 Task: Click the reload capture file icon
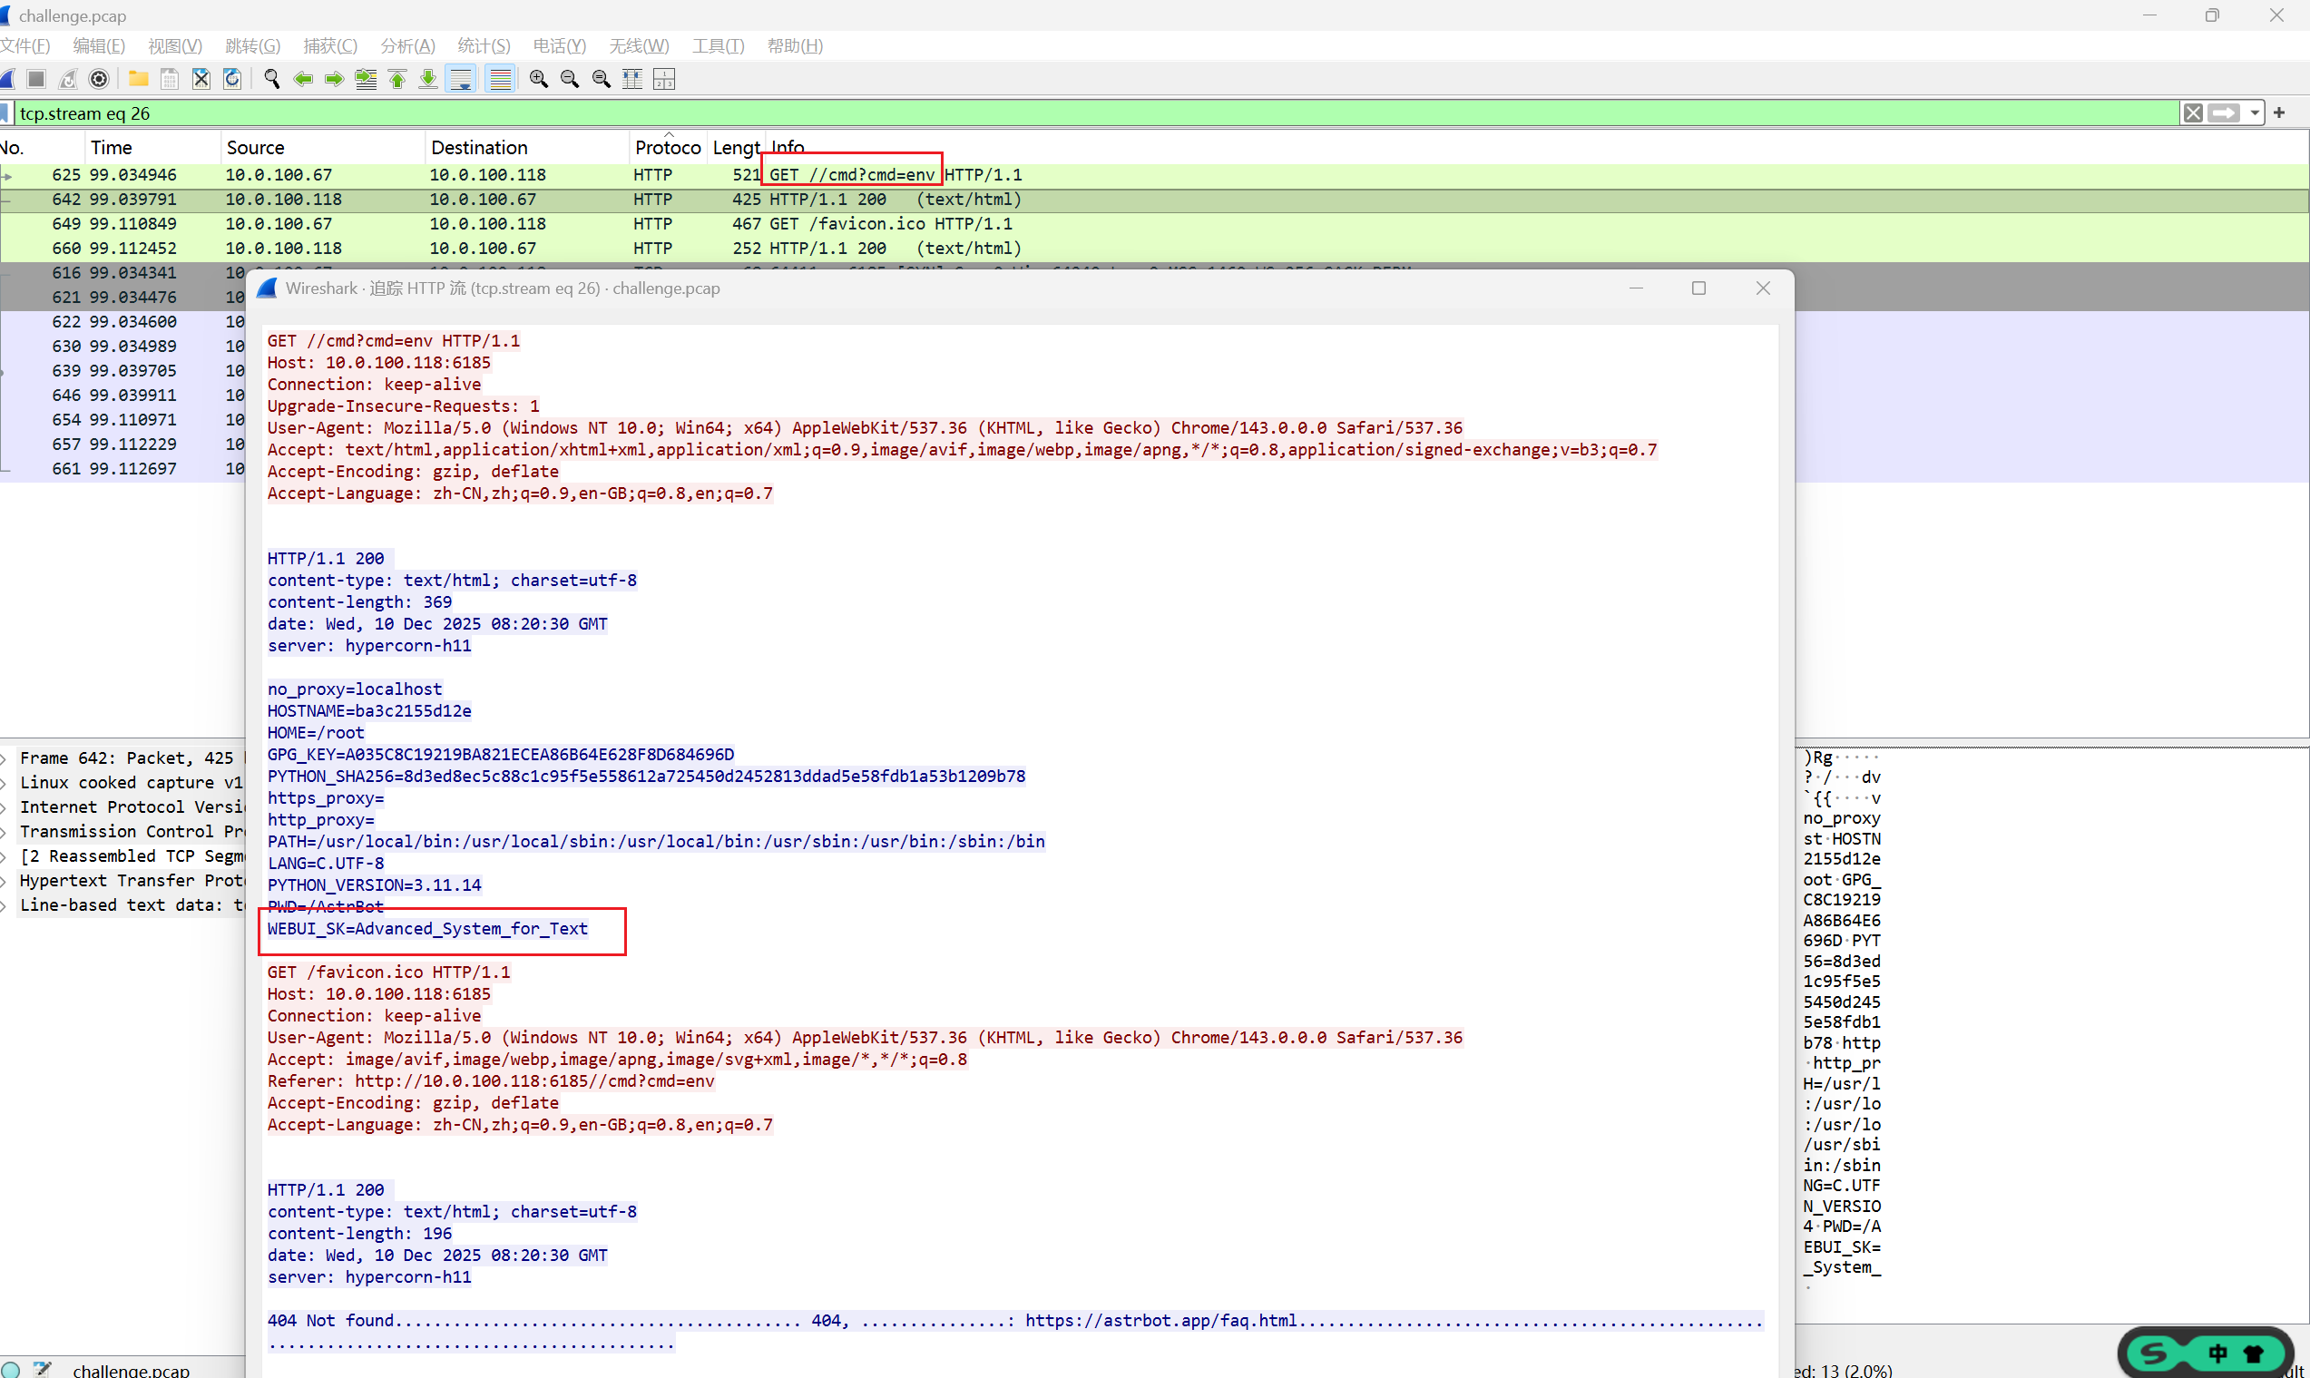click(x=232, y=80)
